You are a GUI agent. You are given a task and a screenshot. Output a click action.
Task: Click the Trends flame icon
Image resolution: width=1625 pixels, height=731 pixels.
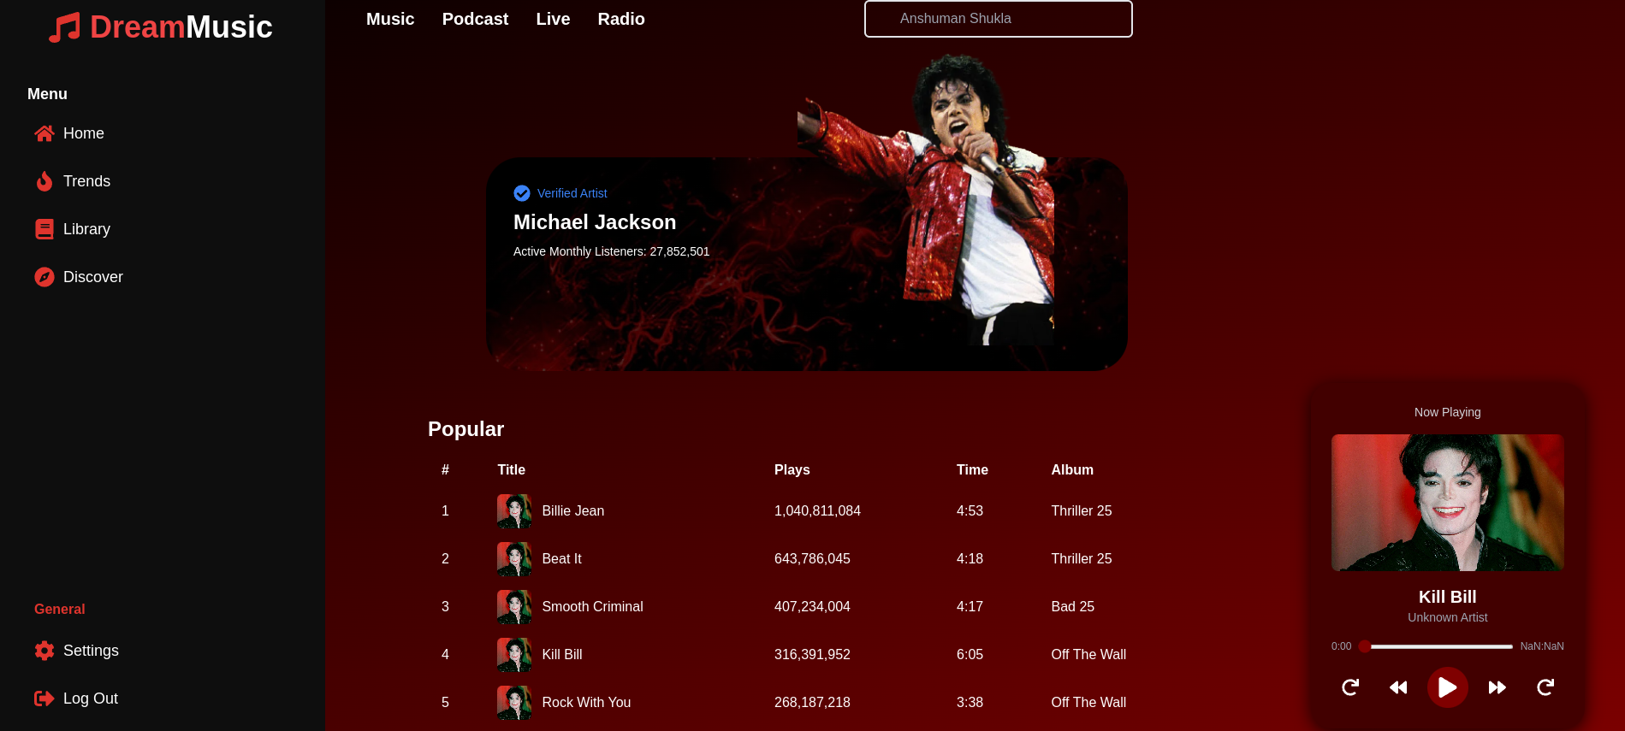(44, 181)
